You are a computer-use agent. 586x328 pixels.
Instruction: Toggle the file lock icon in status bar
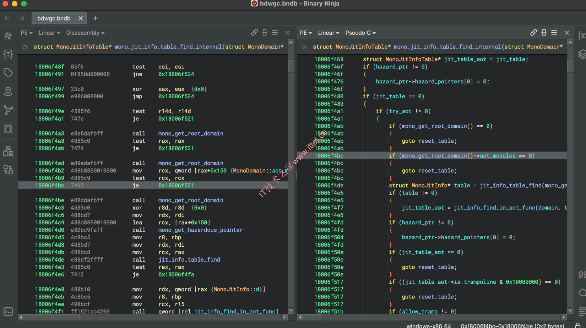pos(578,325)
